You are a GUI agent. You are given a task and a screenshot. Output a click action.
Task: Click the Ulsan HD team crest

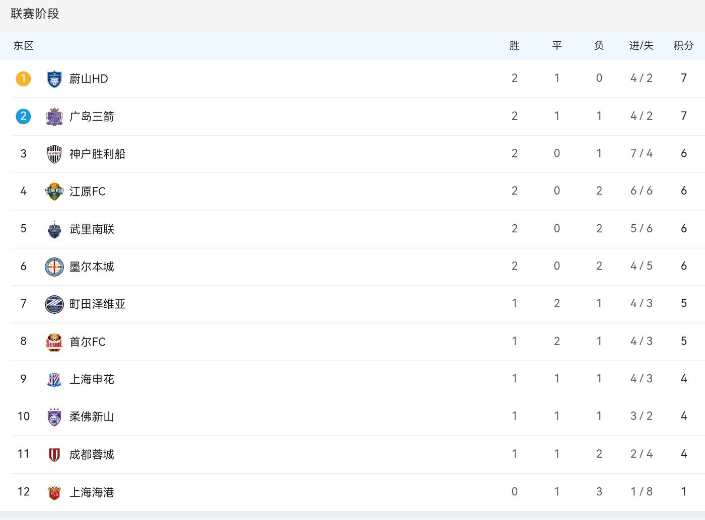click(x=54, y=79)
